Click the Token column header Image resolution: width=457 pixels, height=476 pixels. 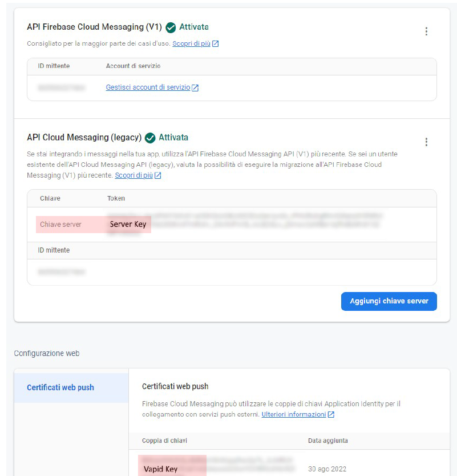point(116,198)
